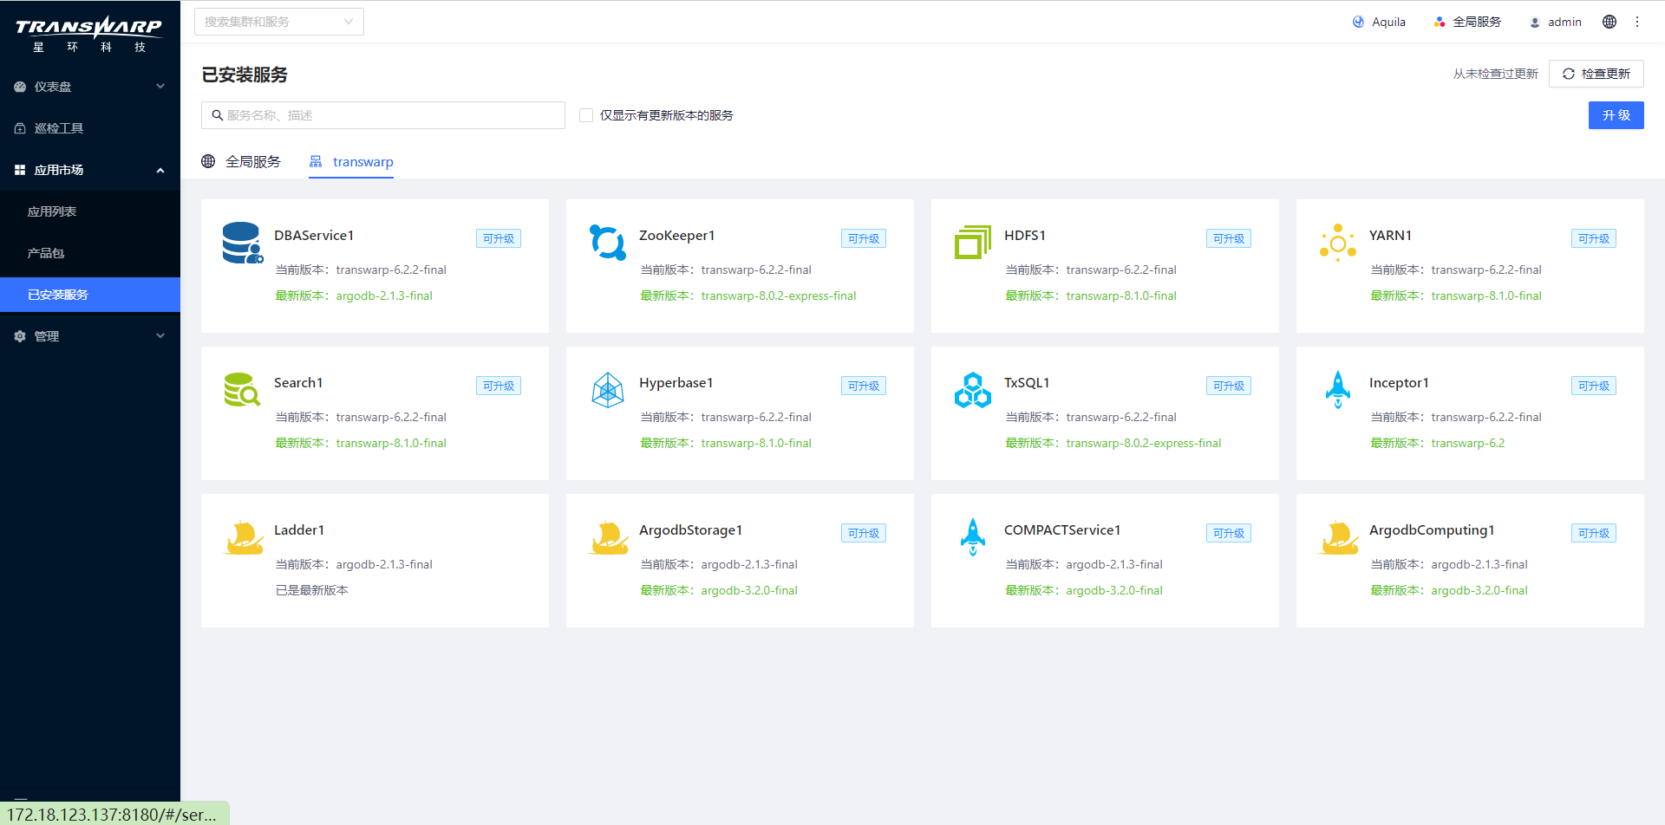The width and height of the screenshot is (1665, 825).
Task: Click 可升级 tag on ZooKeeper1
Action: [864, 238]
